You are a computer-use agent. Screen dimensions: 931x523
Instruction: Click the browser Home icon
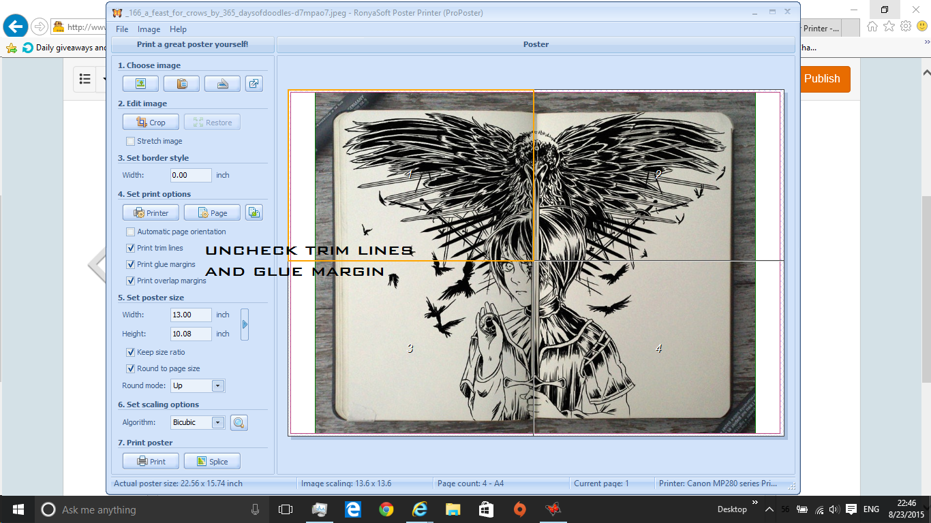[x=872, y=27]
